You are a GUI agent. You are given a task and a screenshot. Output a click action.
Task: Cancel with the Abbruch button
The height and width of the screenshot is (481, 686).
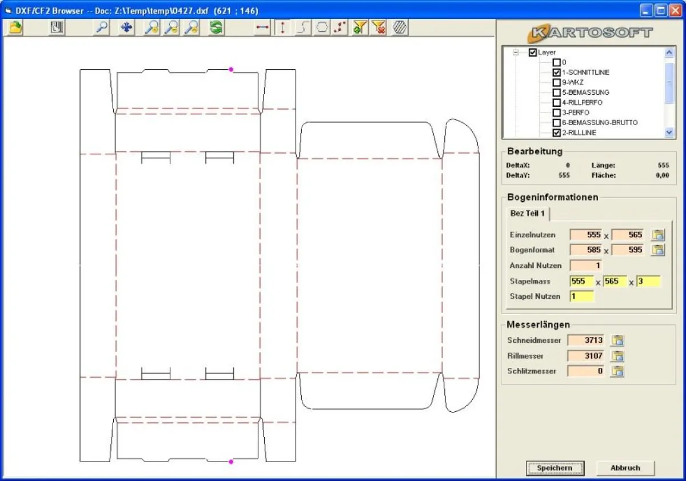coord(625,468)
